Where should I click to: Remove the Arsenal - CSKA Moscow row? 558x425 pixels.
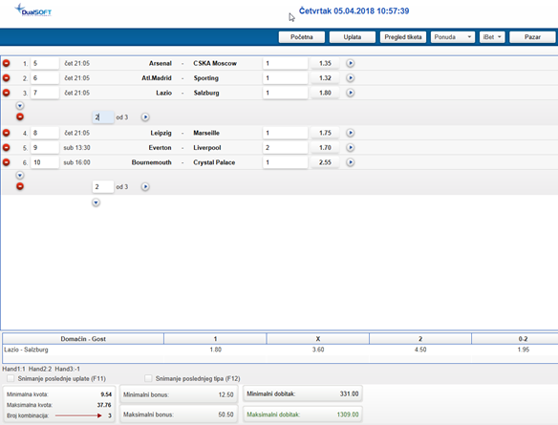[6, 63]
